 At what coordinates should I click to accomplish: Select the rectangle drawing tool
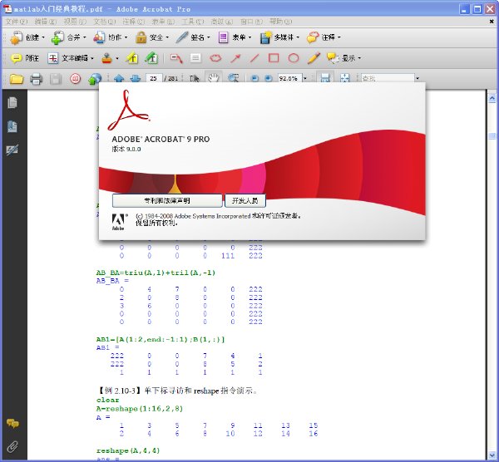tap(274, 58)
